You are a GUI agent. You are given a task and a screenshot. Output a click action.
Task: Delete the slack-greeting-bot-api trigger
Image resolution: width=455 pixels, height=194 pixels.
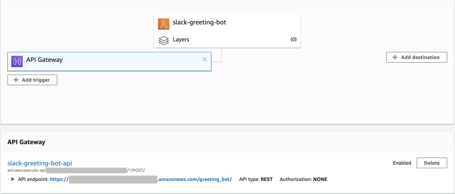click(x=432, y=163)
